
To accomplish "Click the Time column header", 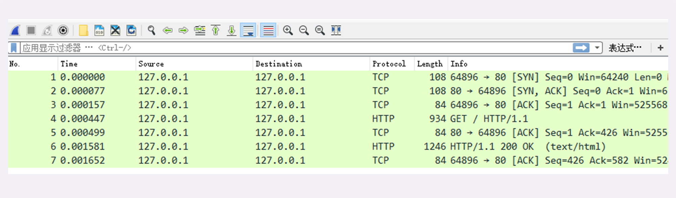I will pos(69,64).
